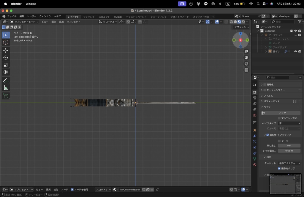Click the zoom viewport magnifier icon
304x197 pixels.
(x=246, y=51)
